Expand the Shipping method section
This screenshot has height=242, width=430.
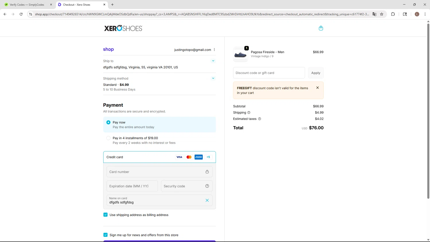[x=213, y=78]
